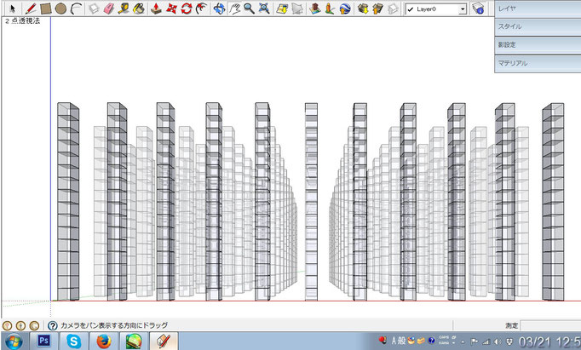Open the Windows Start button

tap(14, 341)
